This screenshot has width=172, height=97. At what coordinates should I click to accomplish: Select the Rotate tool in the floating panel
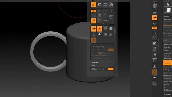[111, 4]
